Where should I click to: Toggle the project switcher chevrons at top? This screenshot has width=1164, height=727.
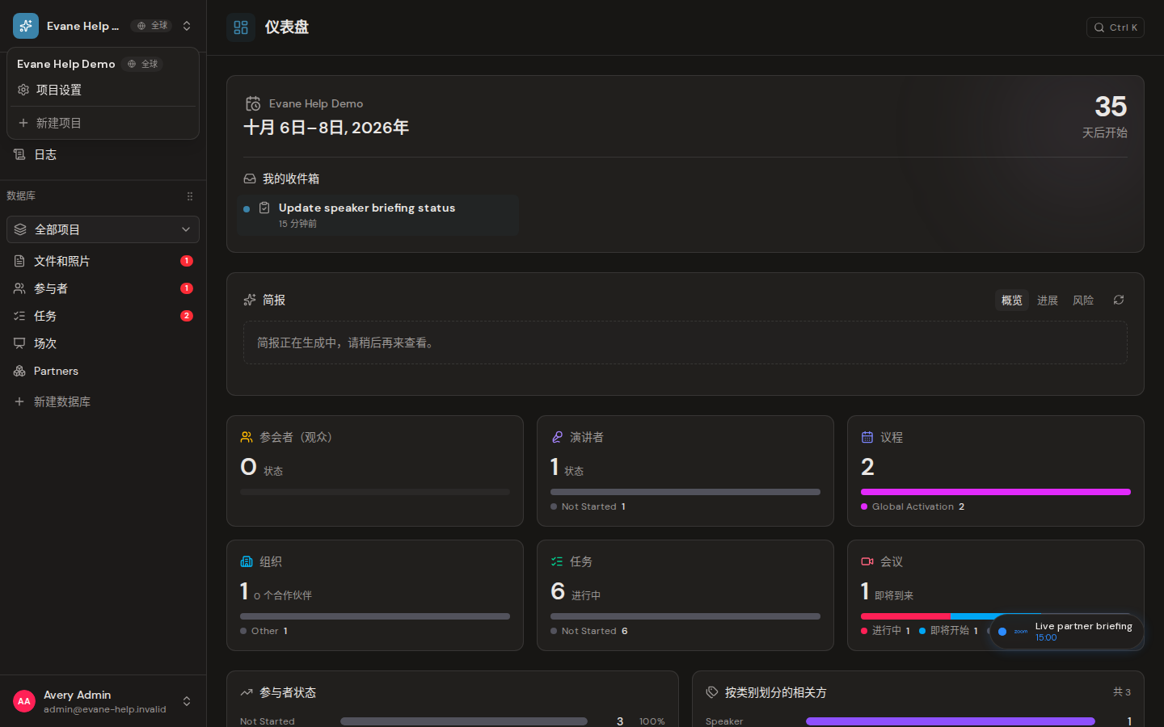click(187, 26)
